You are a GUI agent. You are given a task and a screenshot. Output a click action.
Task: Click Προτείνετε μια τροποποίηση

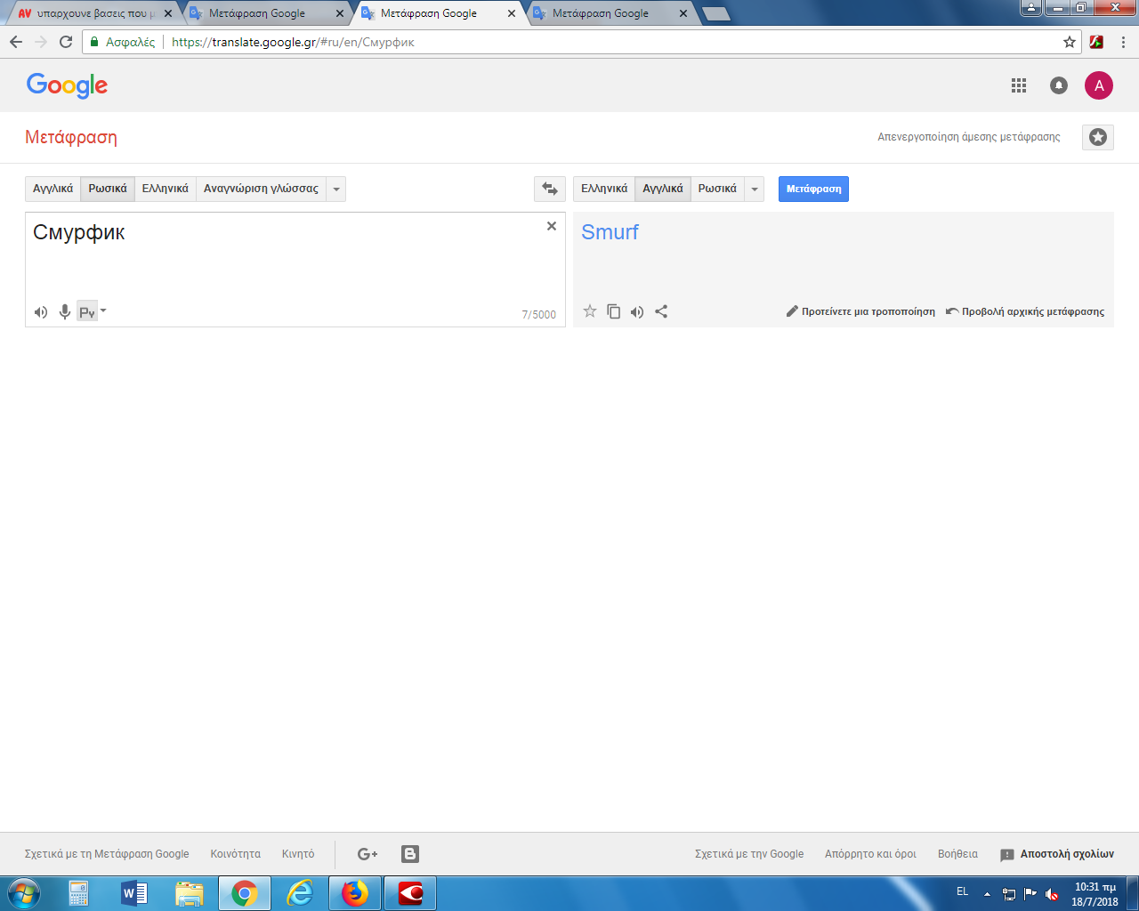click(x=860, y=311)
